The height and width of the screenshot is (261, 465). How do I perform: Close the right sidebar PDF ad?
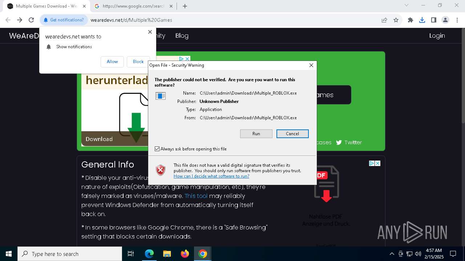(378, 163)
